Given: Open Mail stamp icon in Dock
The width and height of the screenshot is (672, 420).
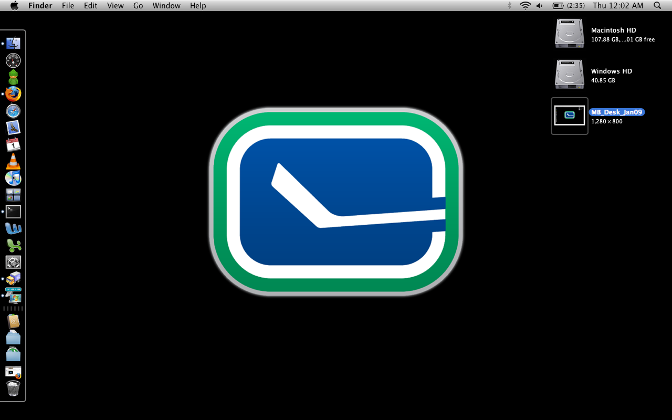Looking at the screenshot, I should (x=13, y=128).
